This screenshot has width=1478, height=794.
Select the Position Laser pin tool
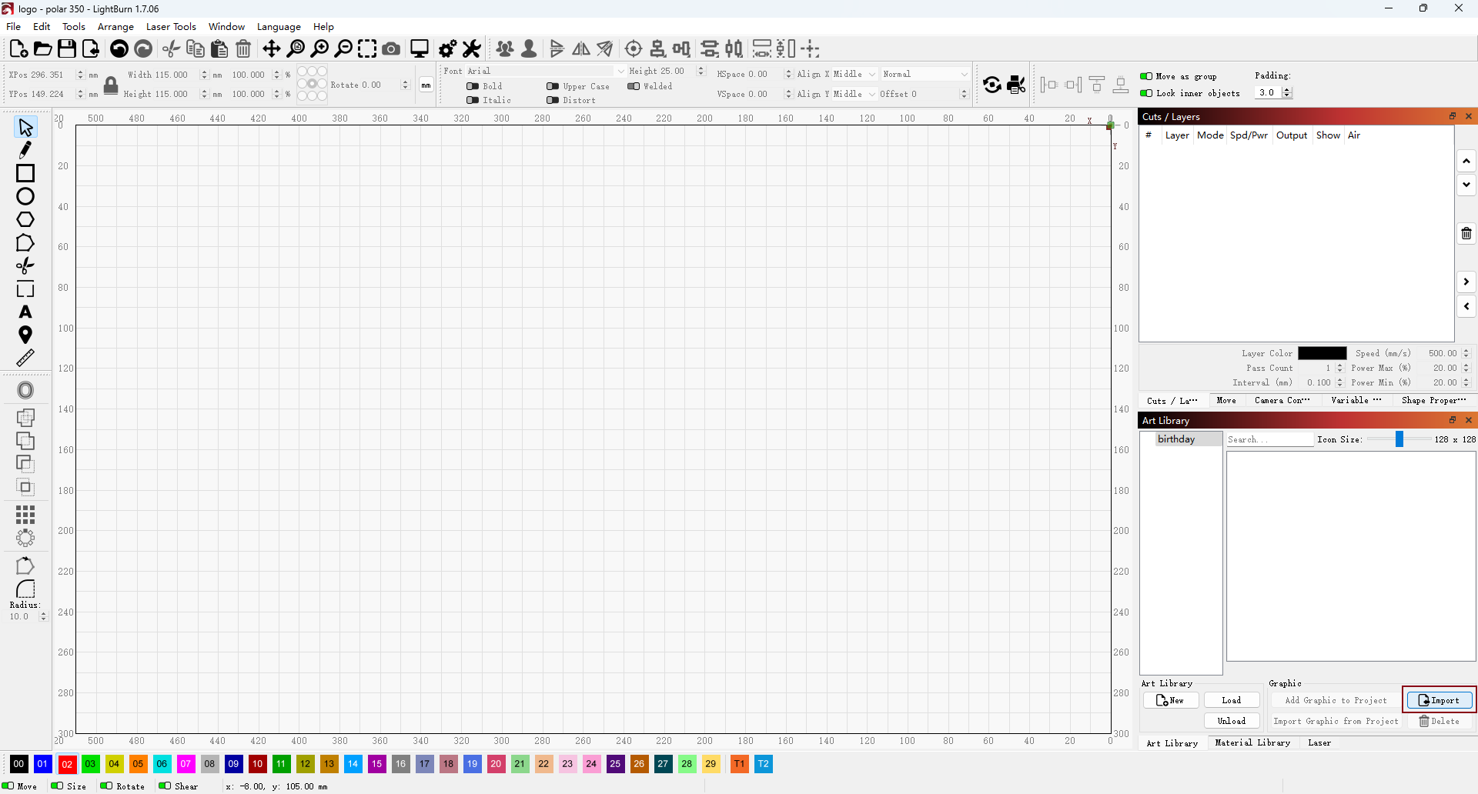click(25, 335)
